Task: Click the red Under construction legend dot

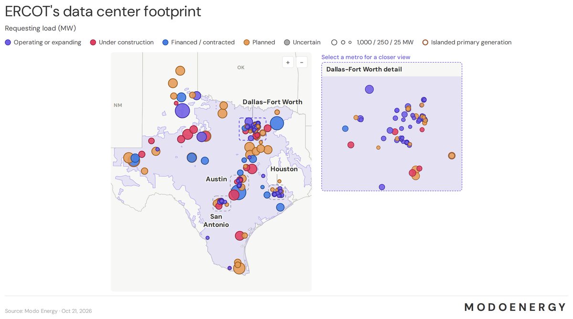Action: pyautogui.click(x=93, y=43)
